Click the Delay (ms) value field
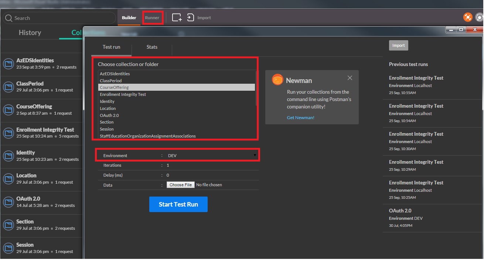Screen dimensions: 484x260 point(212,175)
